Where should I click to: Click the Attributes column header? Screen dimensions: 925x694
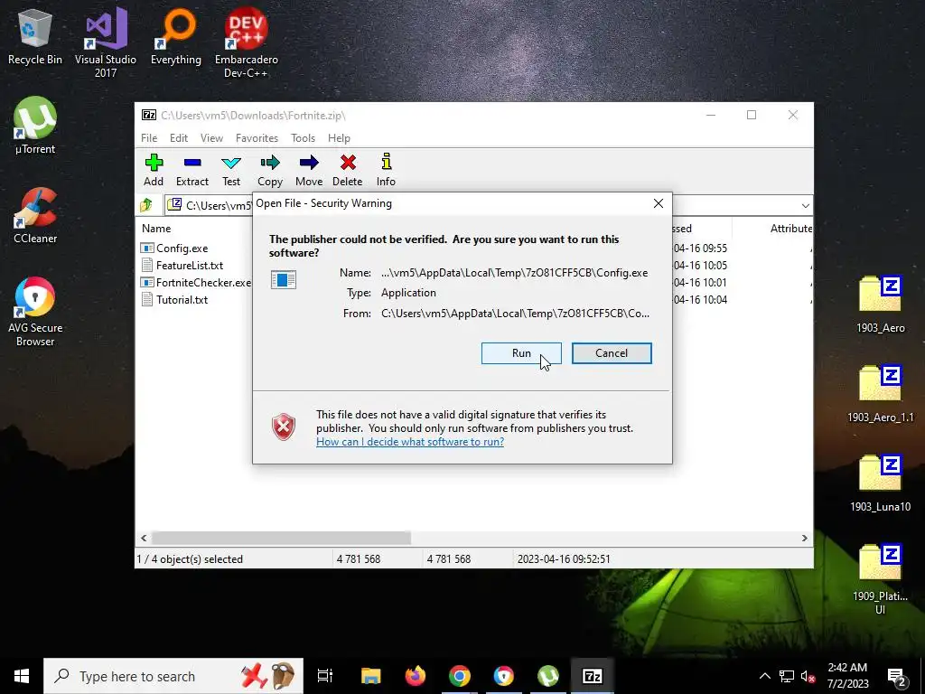pyautogui.click(x=790, y=229)
